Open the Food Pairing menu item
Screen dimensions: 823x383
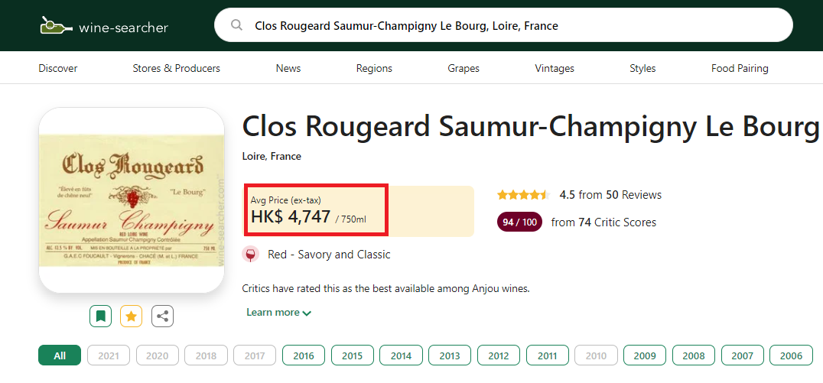pos(740,68)
